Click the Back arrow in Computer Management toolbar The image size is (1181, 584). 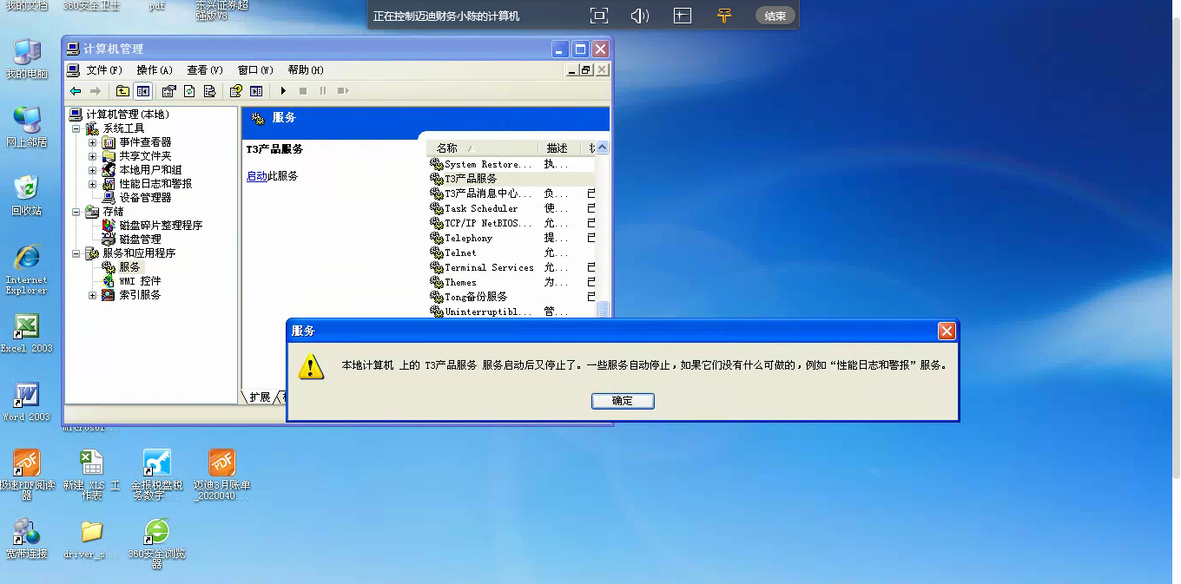76,91
